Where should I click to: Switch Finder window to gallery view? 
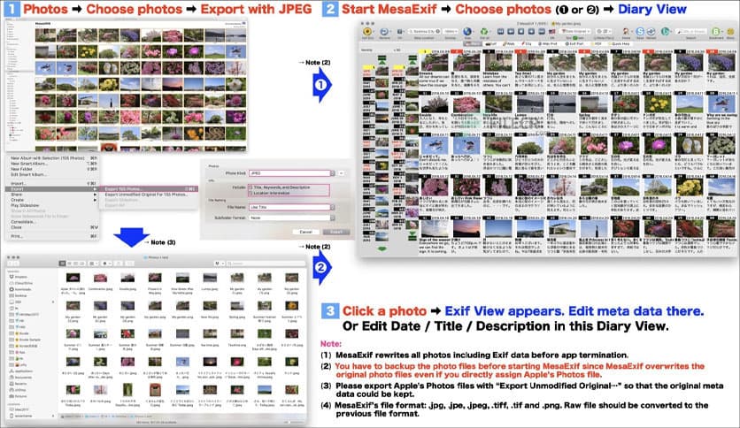coord(82,264)
